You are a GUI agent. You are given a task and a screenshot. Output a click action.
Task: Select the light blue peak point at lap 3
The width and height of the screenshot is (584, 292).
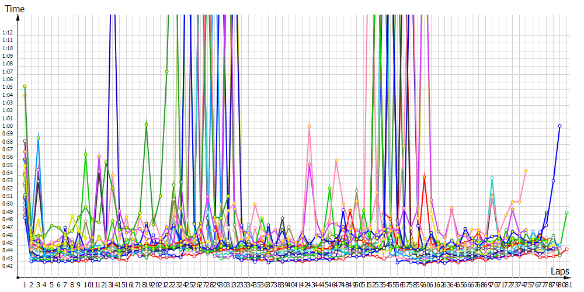point(38,138)
